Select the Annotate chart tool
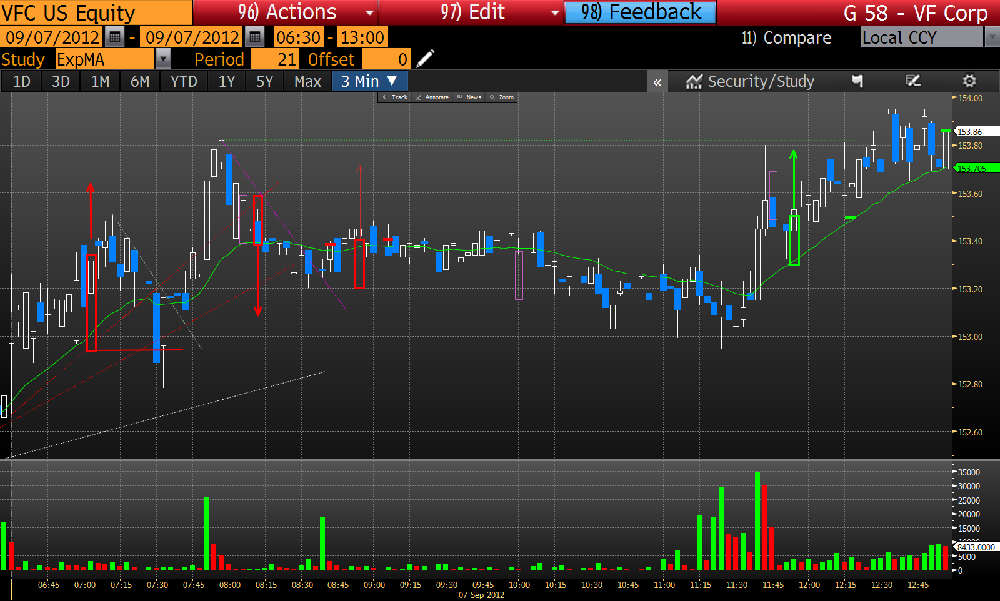Viewport: 1000px width, 601px height. [432, 97]
